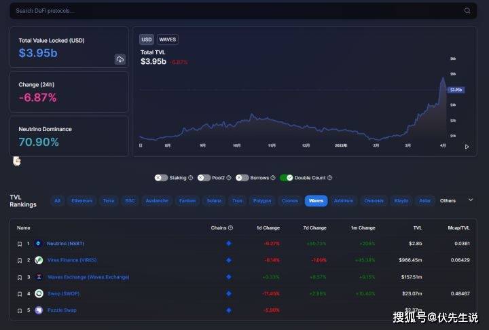Image resolution: width=489 pixels, height=330 pixels.
Task: Click the $3.95b marker on chart axis
Action: click(x=456, y=90)
